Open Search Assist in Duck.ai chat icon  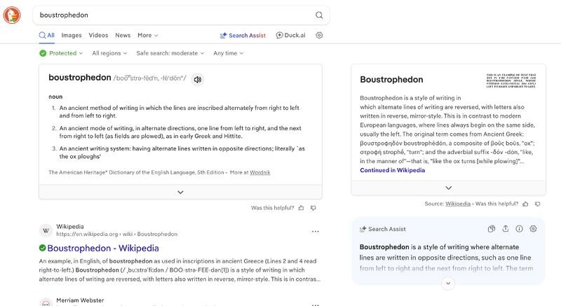click(492, 229)
